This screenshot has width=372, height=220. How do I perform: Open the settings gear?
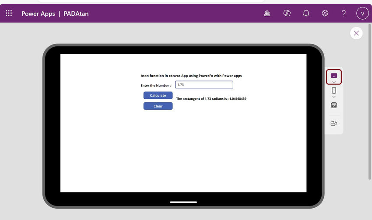click(325, 13)
